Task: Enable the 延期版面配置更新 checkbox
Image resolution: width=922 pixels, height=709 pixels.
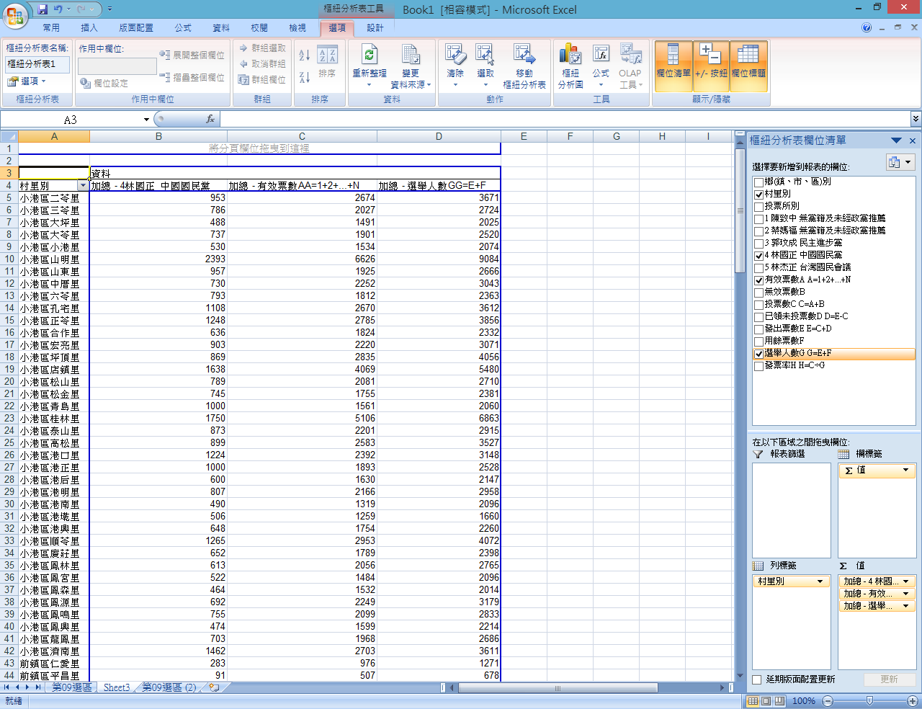Action: tap(757, 679)
